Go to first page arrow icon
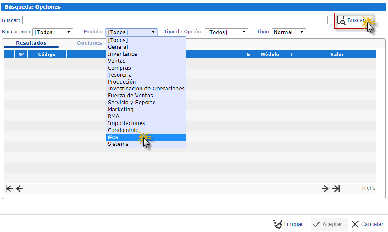Viewport: 388px width, 232px height. 9,188
